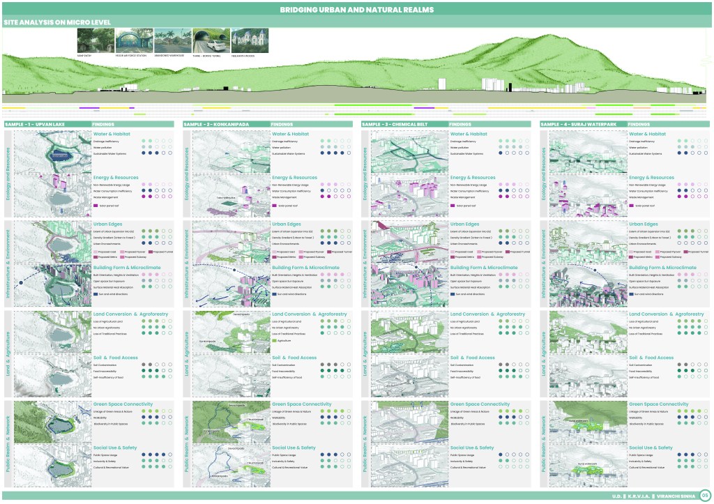This screenshot has width=714, height=504.
Task: Click the Sample 1 Upvan Lake header
Action: point(34,124)
